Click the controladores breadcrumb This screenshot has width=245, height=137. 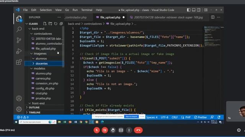pyautogui.click(x=93, y=24)
